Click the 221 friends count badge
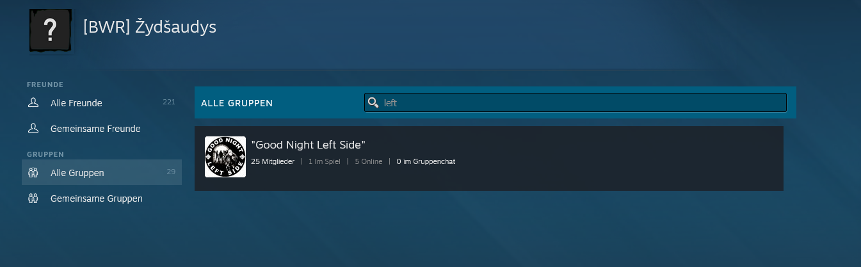The image size is (861, 267). (169, 102)
